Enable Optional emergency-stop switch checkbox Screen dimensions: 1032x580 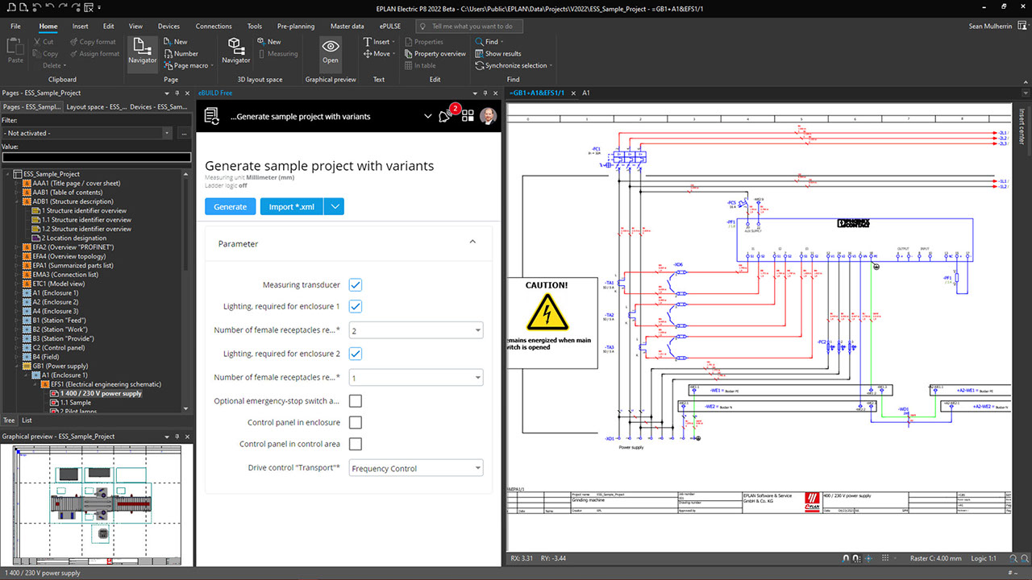(356, 400)
